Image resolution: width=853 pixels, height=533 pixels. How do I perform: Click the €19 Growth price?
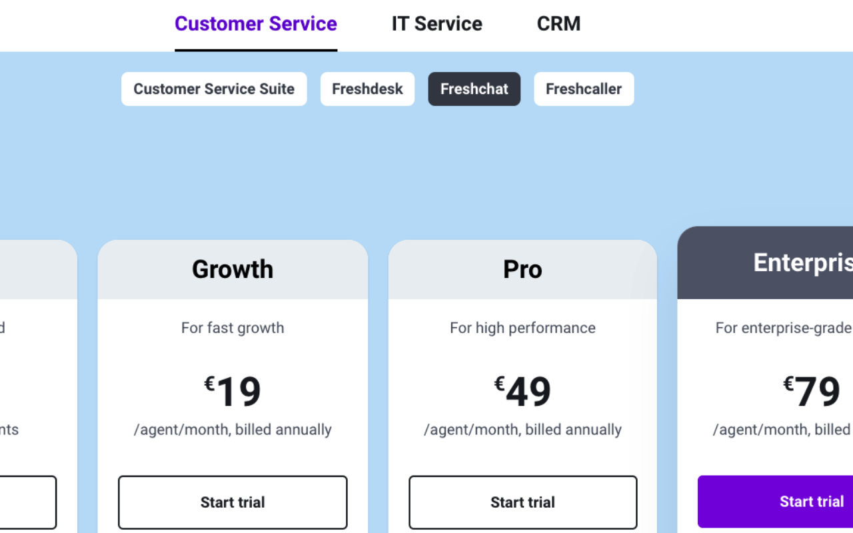pos(233,392)
